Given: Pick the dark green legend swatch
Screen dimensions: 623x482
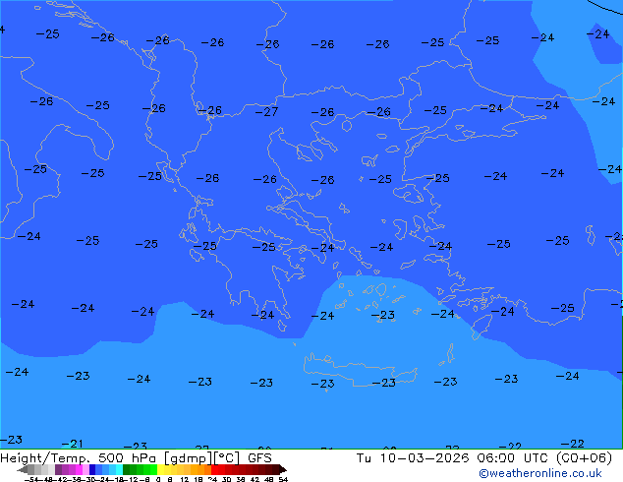Looking at the screenshot, I should point(127,469).
